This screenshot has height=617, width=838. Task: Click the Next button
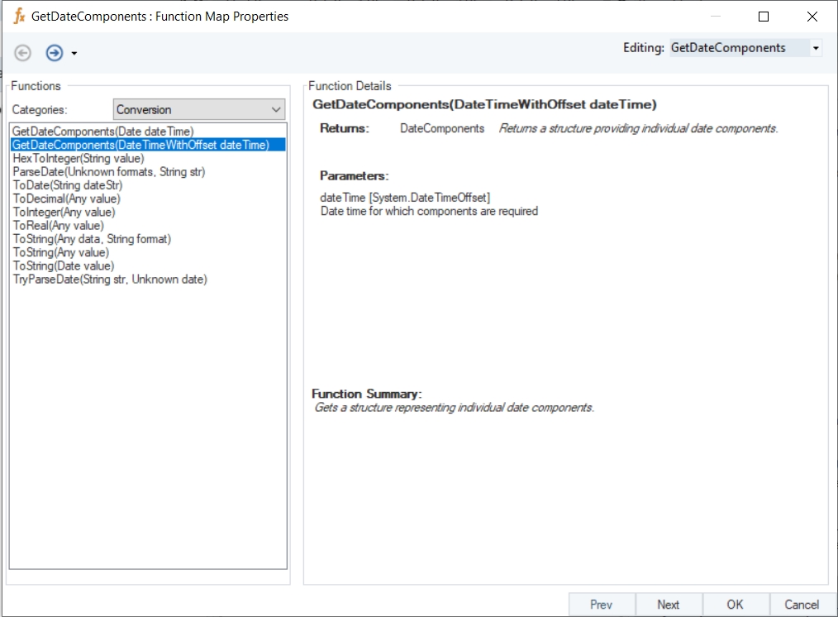[668, 605]
